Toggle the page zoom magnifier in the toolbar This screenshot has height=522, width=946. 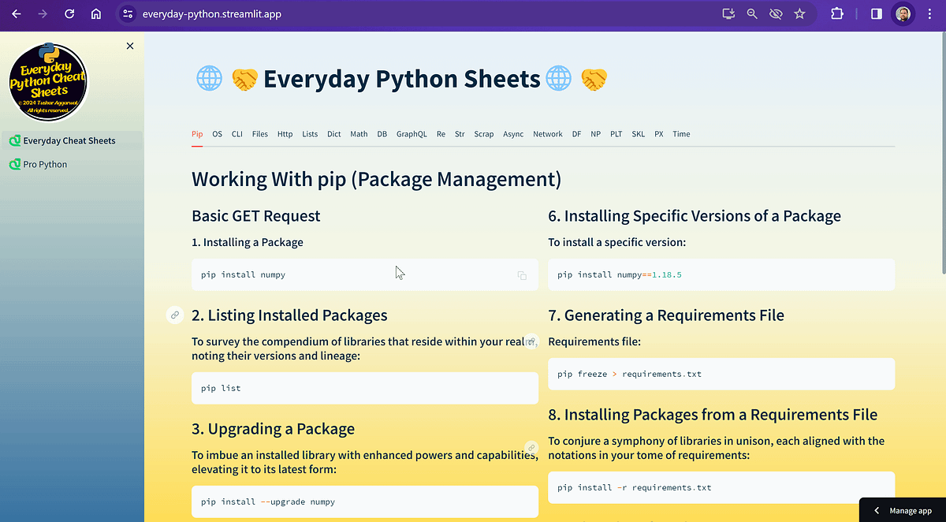click(x=752, y=13)
